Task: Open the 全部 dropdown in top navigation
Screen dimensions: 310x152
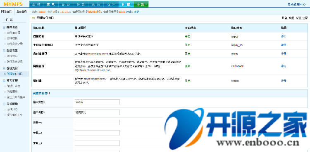Action: (141, 5)
